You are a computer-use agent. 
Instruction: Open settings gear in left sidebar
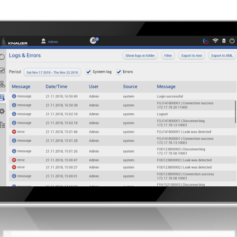[2, 111]
